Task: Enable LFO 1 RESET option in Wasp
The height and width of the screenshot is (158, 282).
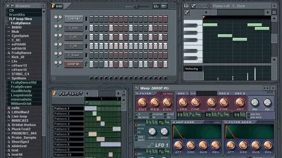Action: (136, 140)
